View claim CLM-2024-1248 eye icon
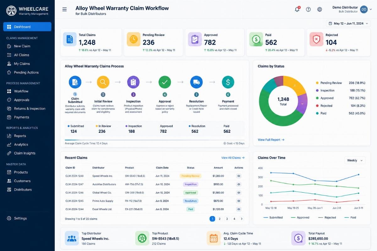 (239, 176)
